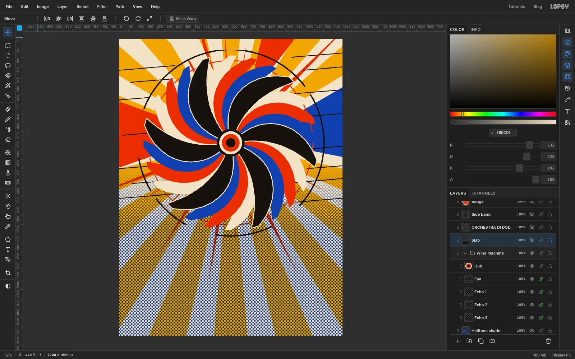Viewport: 575px width, 359px height.
Task: Toggle visibility of Echo 2 layer
Action: [x=532, y=305]
